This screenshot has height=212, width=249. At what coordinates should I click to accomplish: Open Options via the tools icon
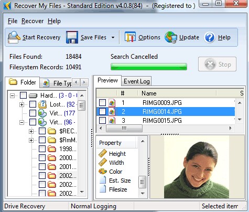click(130, 37)
